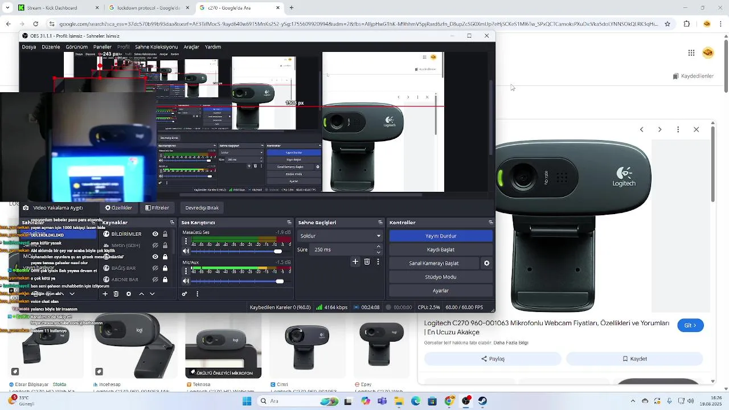Move selected source up in Kaynaklar

click(x=141, y=294)
